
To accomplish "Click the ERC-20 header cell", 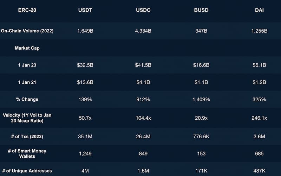I will tap(27, 10).
